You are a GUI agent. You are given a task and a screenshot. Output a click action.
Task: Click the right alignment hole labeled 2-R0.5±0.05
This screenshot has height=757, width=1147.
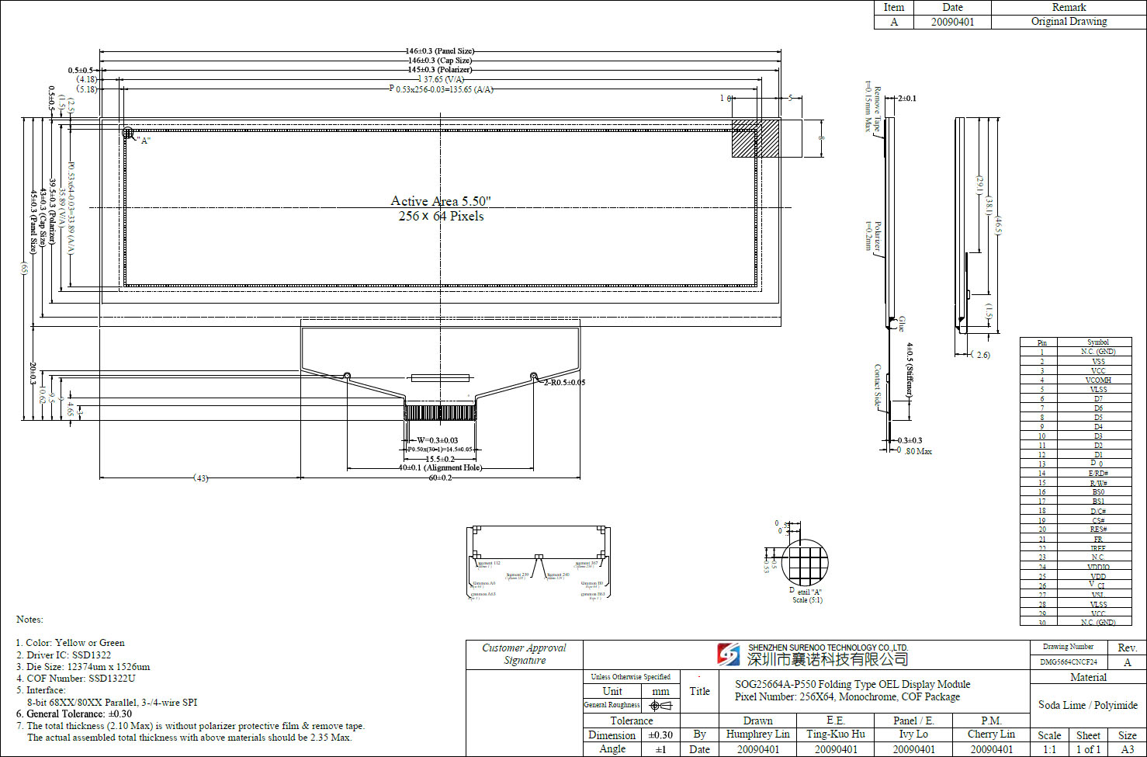[534, 377]
